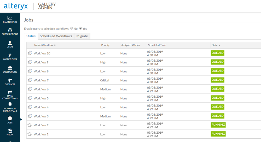Open the Workflow 7 job link
Screen dimensions: 261x142
(41, 80)
